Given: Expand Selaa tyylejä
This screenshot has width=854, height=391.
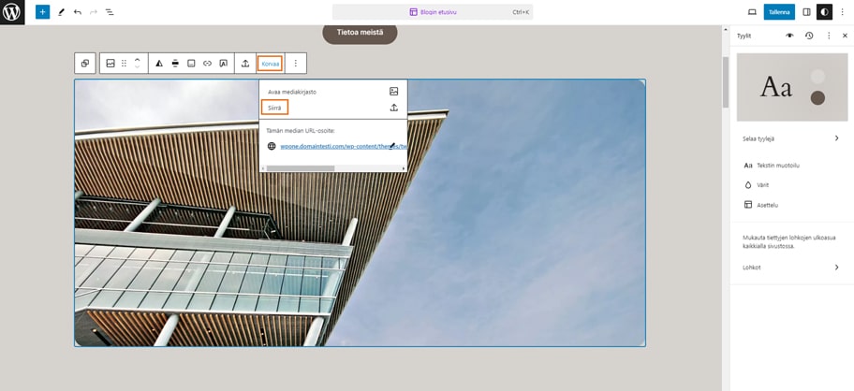Looking at the screenshot, I should tap(791, 138).
